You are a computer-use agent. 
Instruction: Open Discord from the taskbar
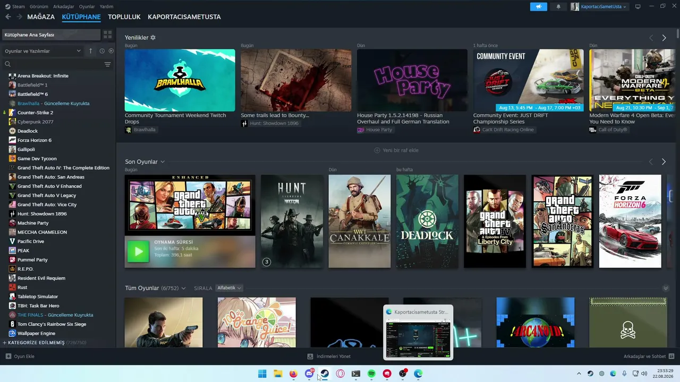tap(309, 374)
